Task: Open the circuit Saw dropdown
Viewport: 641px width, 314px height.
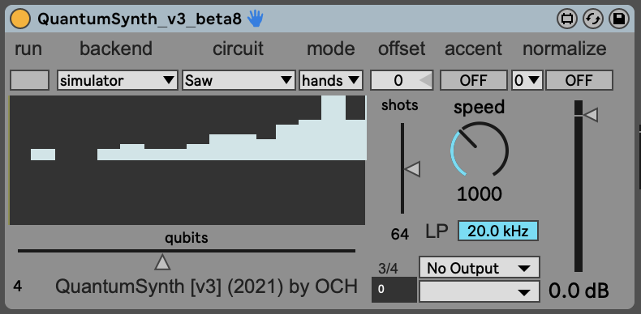Action: coord(239,80)
